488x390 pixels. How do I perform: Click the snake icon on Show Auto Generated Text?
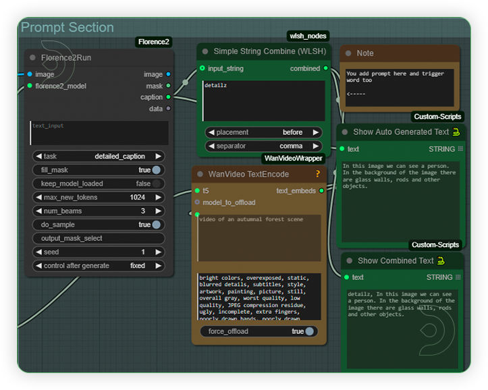[x=456, y=132]
